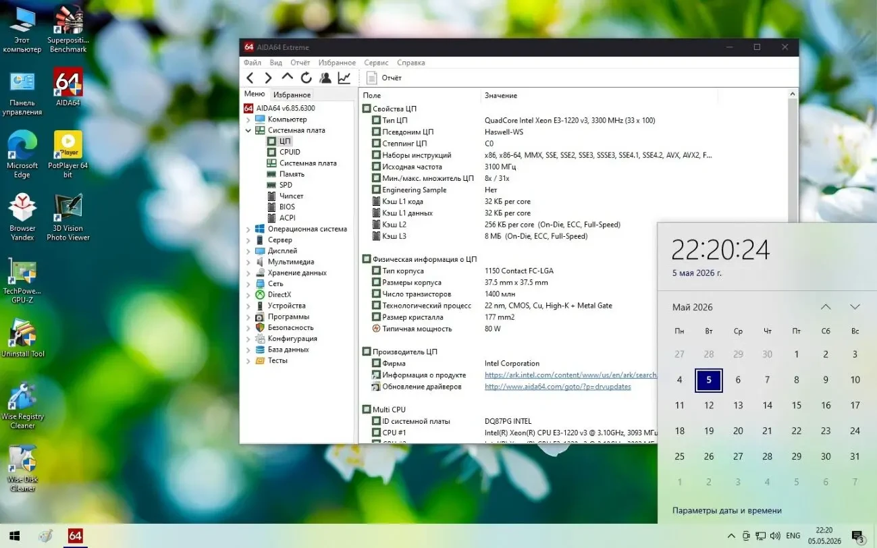This screenshot has width=877, height=548.
Task: Open 3D Vision Photo Viewer shortcut
Action: 68,217
